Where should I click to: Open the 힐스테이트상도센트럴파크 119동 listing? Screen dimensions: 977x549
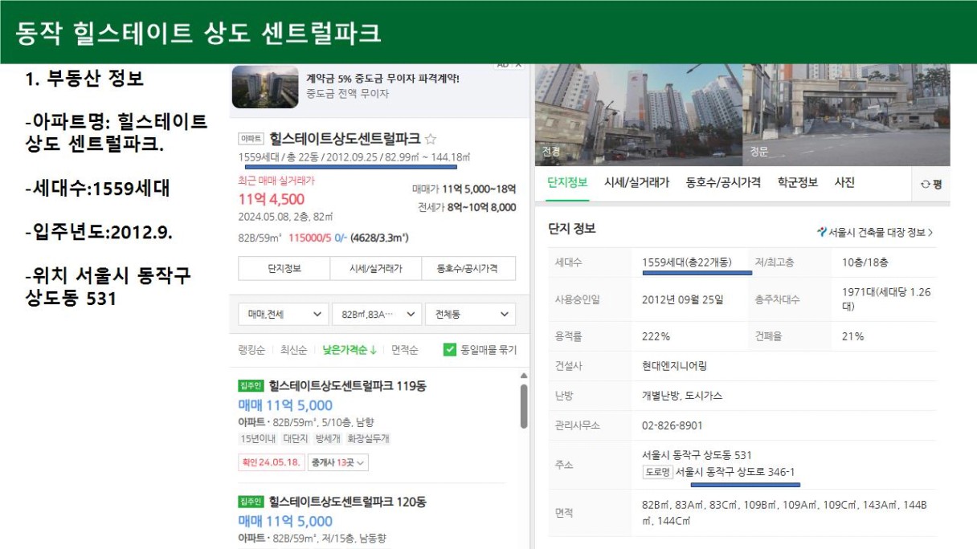coord(348,386)
